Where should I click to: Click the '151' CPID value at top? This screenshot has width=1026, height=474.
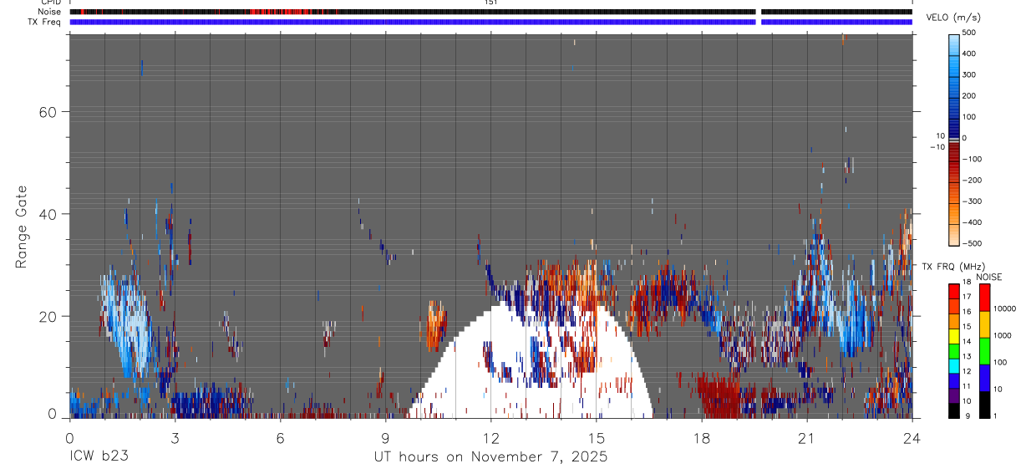(x=490, y=3)
